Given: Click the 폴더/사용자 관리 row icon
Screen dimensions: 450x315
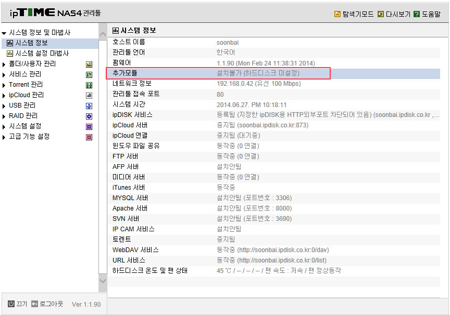Looking at the screenshot, I should [x=89, y=64].
